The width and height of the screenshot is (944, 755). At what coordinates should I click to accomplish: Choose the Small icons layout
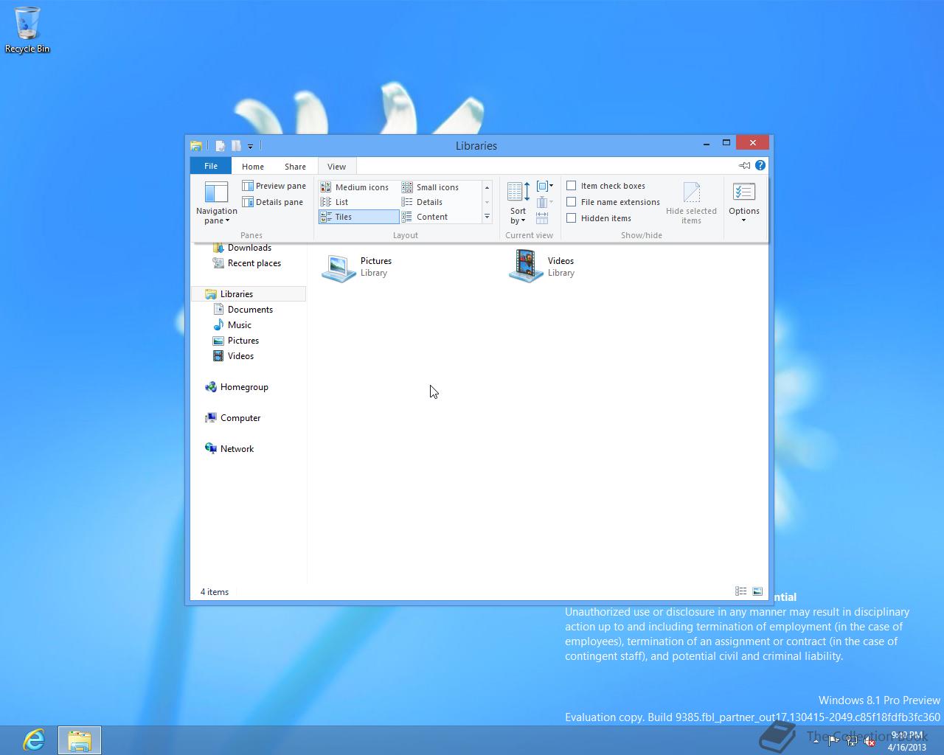coord(440,187)
